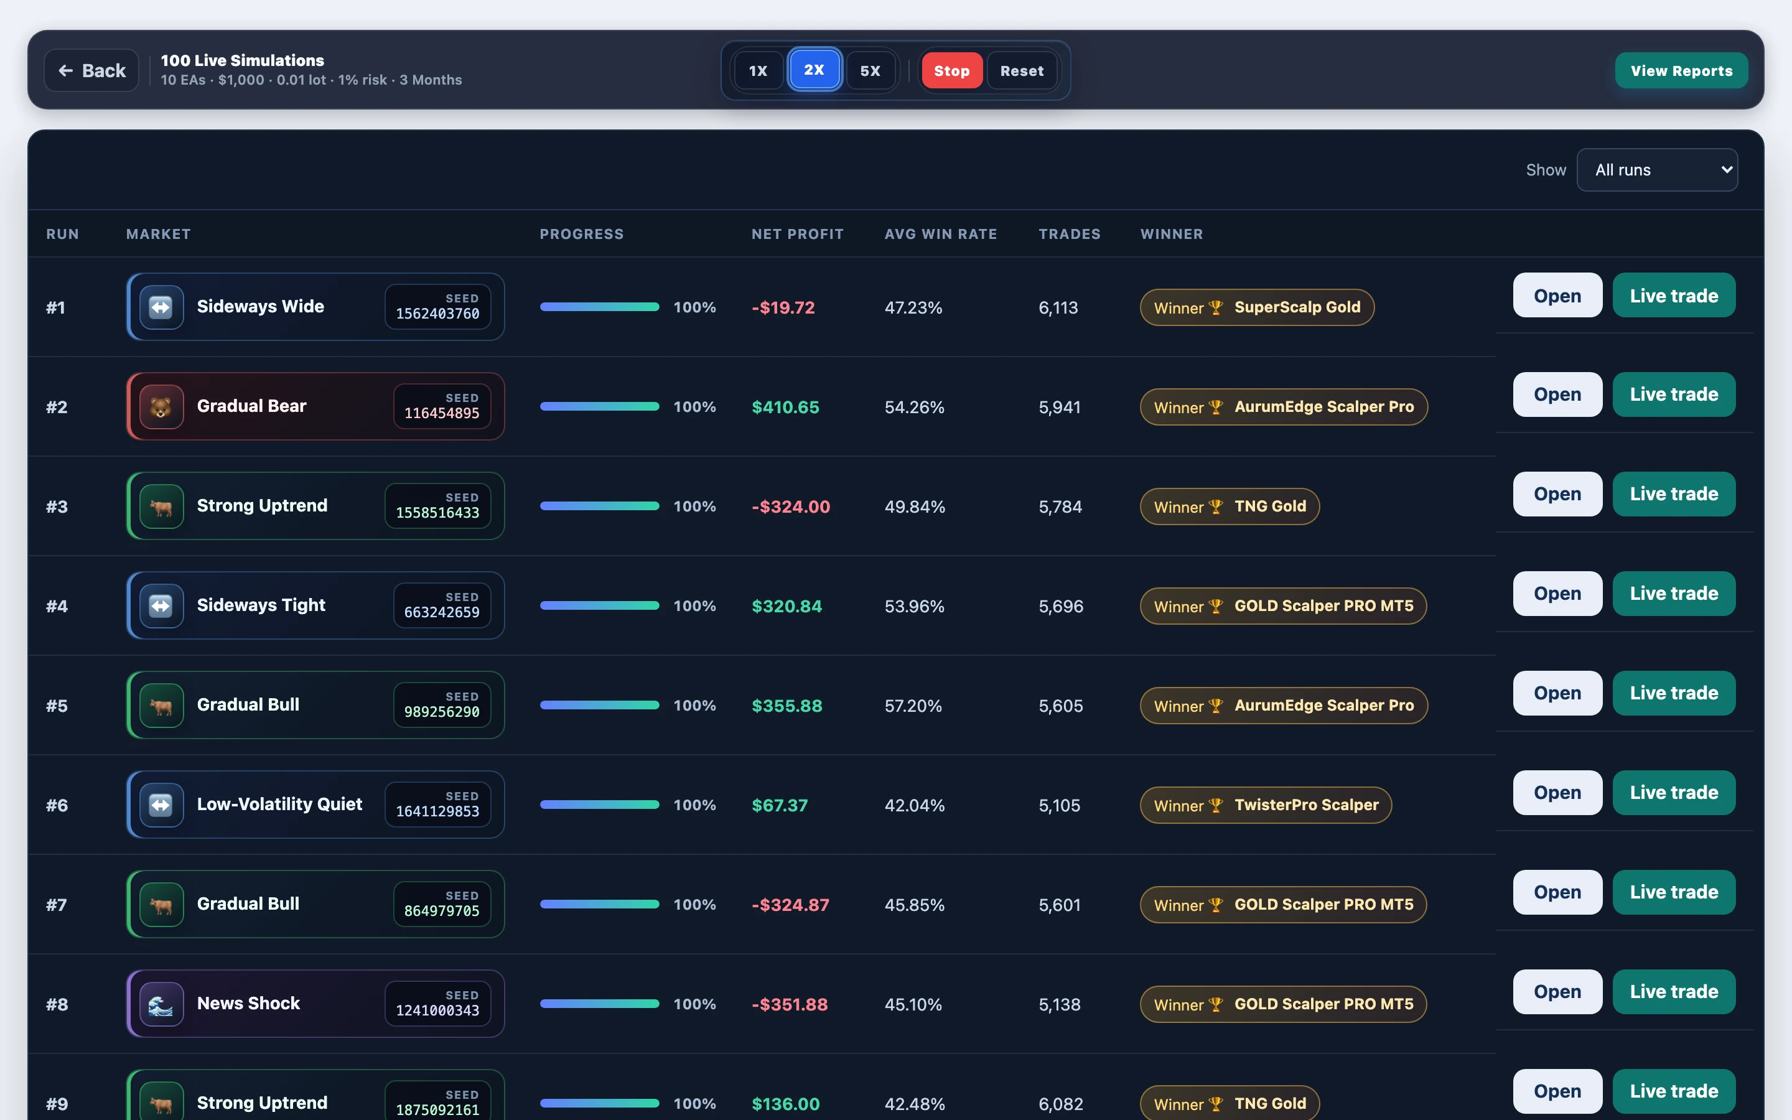Click the Low-Volatility Quiet market icon

point(161,805)
